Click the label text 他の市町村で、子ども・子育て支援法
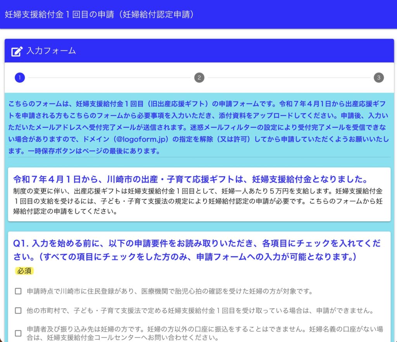Viewport: 397px width, 342px height. (x=200, y=311)
